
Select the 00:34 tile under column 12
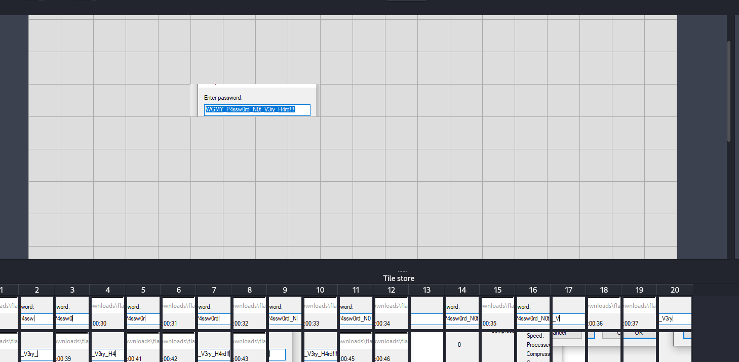click(x=391, y=313)
